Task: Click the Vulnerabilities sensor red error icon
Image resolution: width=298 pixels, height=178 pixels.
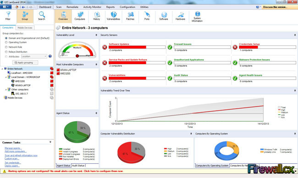Action: tap(105, 78)
